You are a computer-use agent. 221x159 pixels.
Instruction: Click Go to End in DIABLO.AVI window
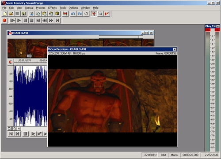click(x=17, y=134)
